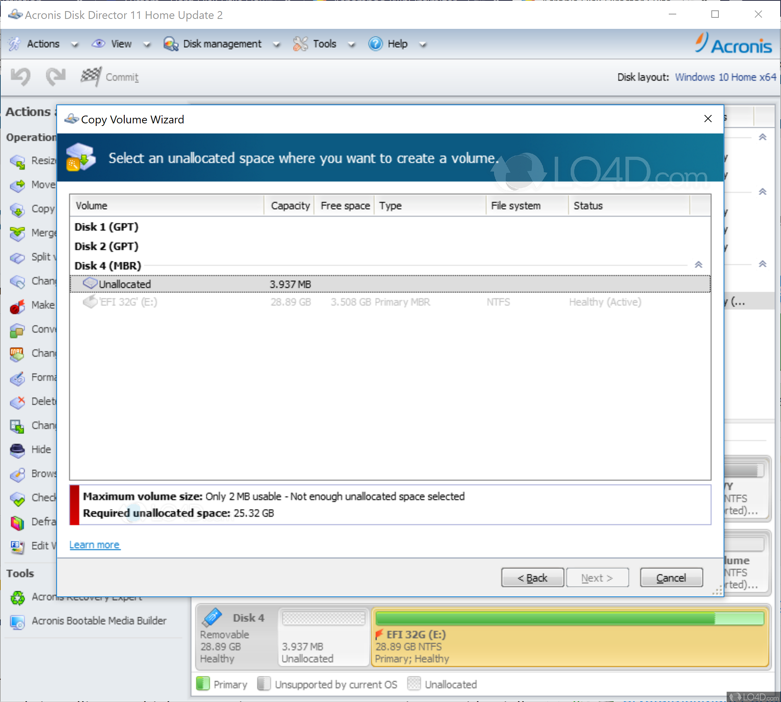781x702 pixels.
Task: Click the Disk management dropdown arrow
Action: click(x=276, y=45)
